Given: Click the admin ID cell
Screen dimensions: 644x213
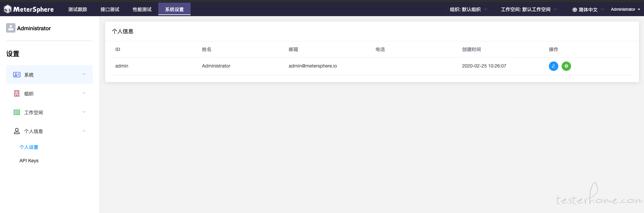Looking at the screenshot, I should 122,66.
